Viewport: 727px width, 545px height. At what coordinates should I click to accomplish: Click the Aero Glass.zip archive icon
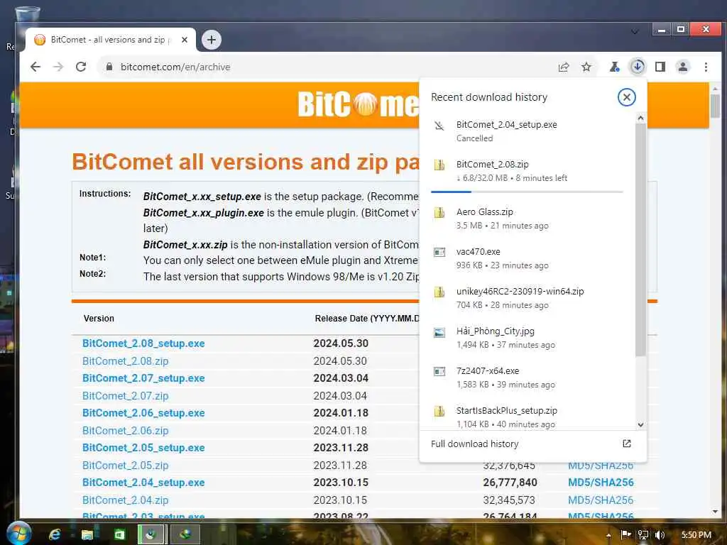(439, 213)
